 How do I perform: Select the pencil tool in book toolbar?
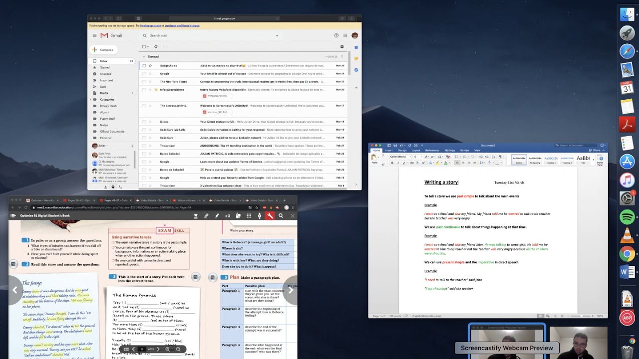206,216
